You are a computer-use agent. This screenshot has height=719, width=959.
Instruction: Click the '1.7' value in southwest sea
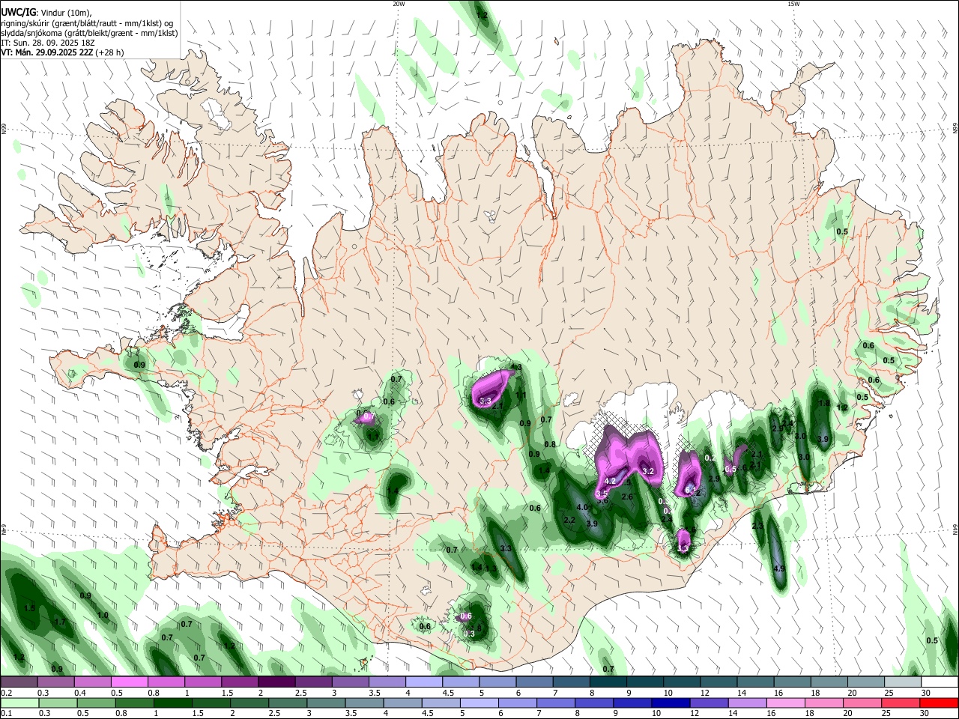[x=61, y=622]
